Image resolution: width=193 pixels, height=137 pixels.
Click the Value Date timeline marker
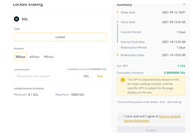tap(118, 22)
